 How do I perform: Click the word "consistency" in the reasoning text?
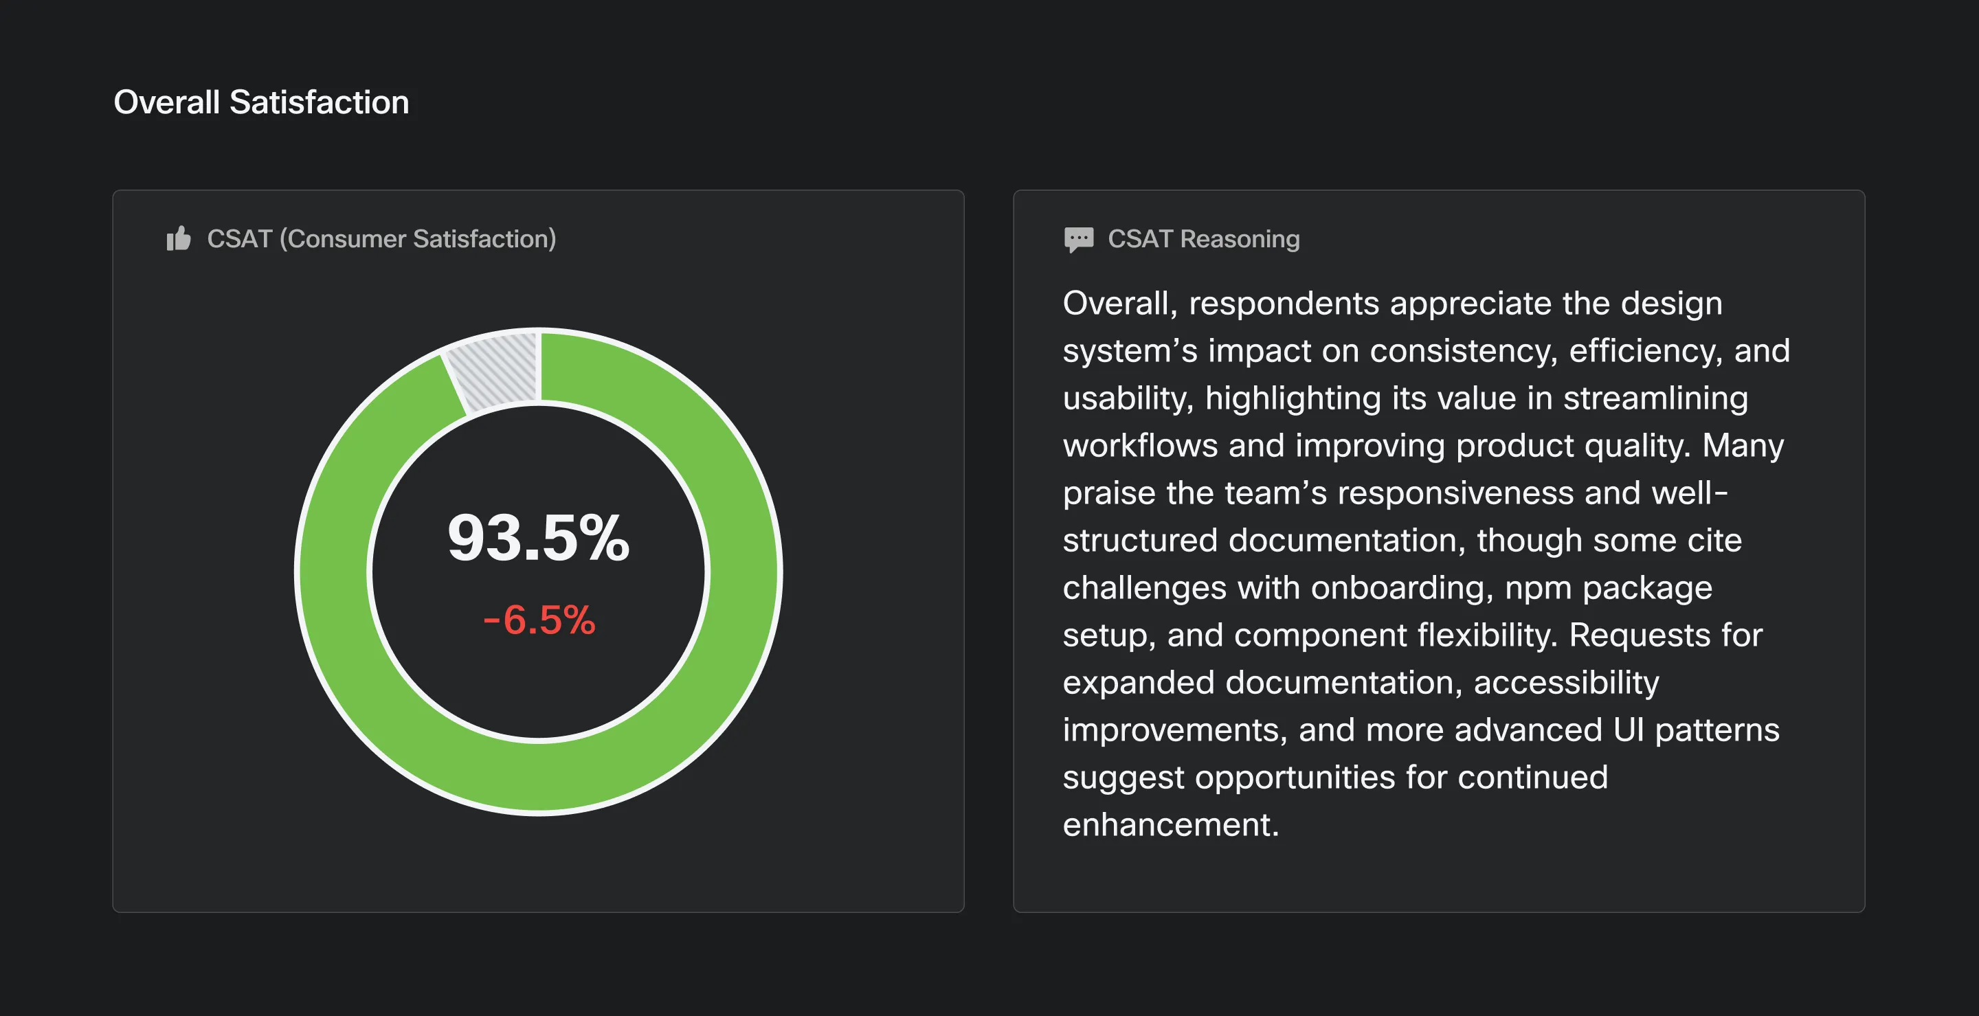click(x=1464, y=351)
